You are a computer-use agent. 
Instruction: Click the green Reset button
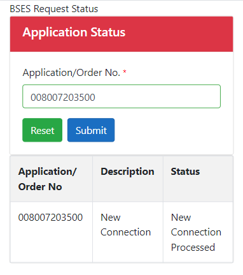click(x=42, y=130)
